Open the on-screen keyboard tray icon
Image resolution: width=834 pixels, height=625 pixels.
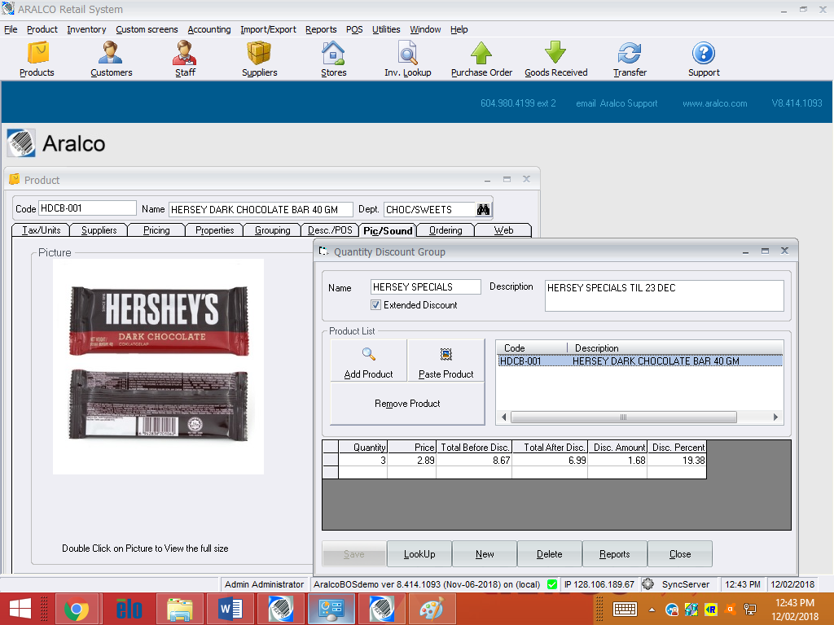(625, 609)
